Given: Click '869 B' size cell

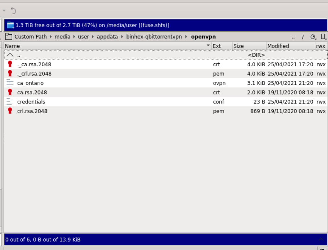Looking at the screenshot, I should (x=258, y=111).
